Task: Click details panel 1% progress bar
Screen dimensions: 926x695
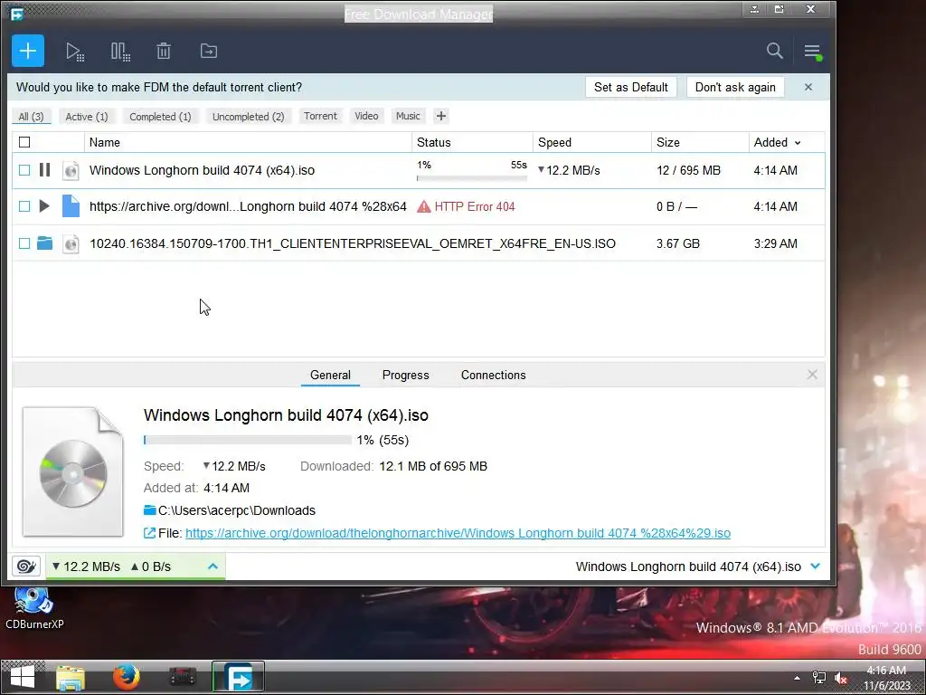Action: click(x=248, y=440)
